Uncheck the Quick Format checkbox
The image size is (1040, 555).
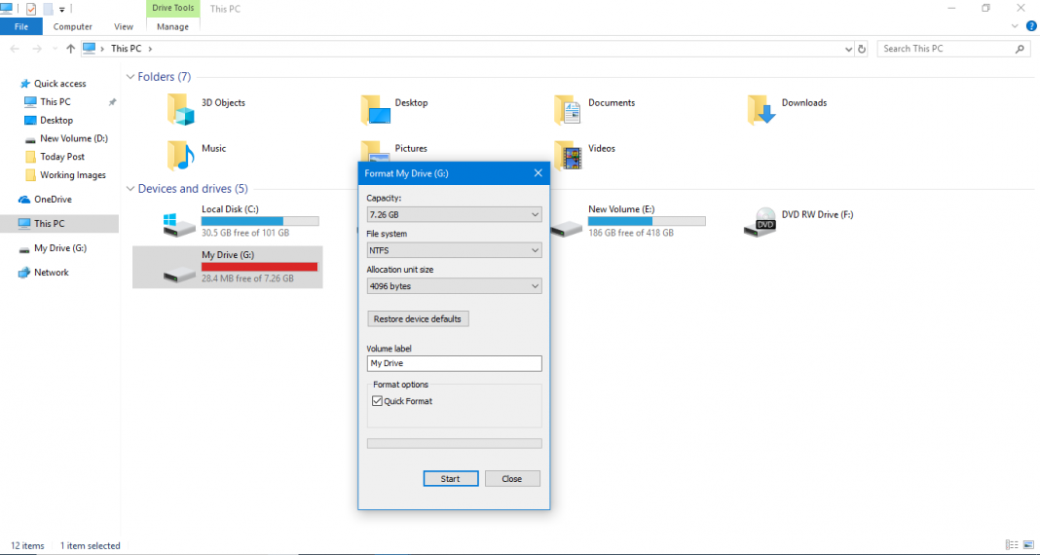tap(377, 401)
